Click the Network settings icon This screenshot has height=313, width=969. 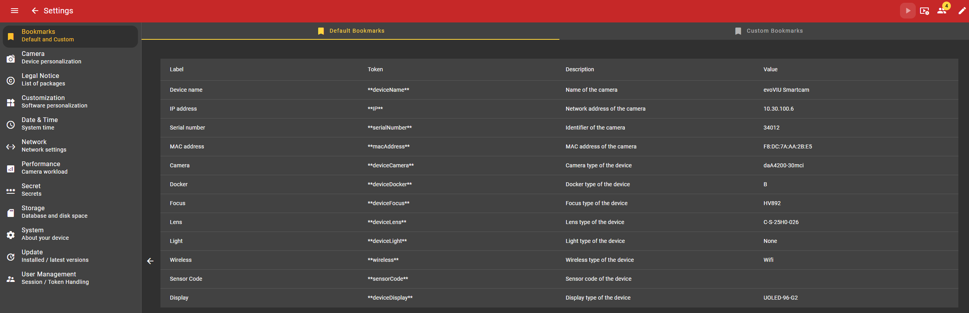tap(11, 147)
